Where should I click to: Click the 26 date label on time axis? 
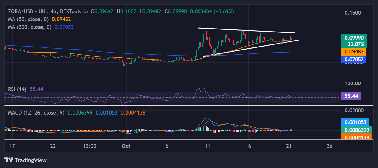(329, 146)
